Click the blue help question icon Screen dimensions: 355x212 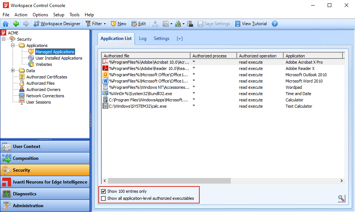(275, 24)
